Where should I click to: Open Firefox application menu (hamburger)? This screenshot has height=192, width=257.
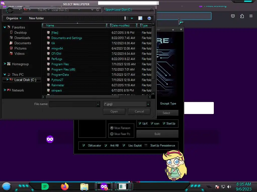[251, 16]
